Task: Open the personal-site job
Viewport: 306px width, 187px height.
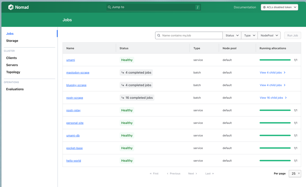Action: [x=75, y=123]
